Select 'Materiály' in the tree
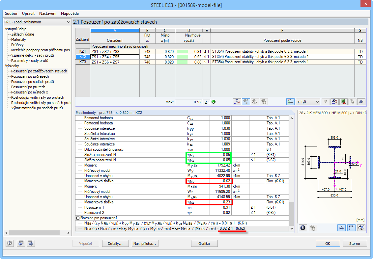Viewport: 373px width, 259px height. (x=18, y=39)
